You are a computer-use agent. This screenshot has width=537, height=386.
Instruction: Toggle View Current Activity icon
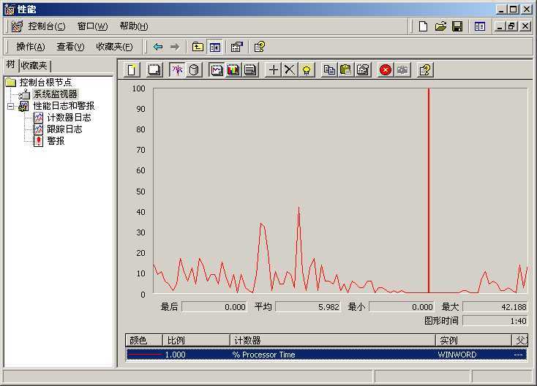pos(177,70)
